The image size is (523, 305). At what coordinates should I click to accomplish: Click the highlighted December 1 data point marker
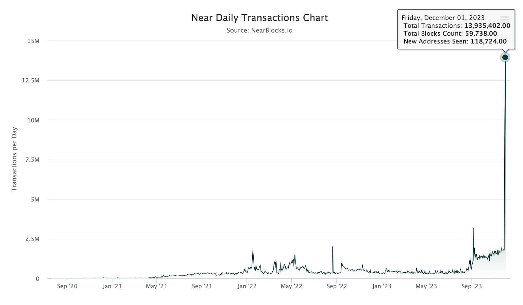[505, 57]
